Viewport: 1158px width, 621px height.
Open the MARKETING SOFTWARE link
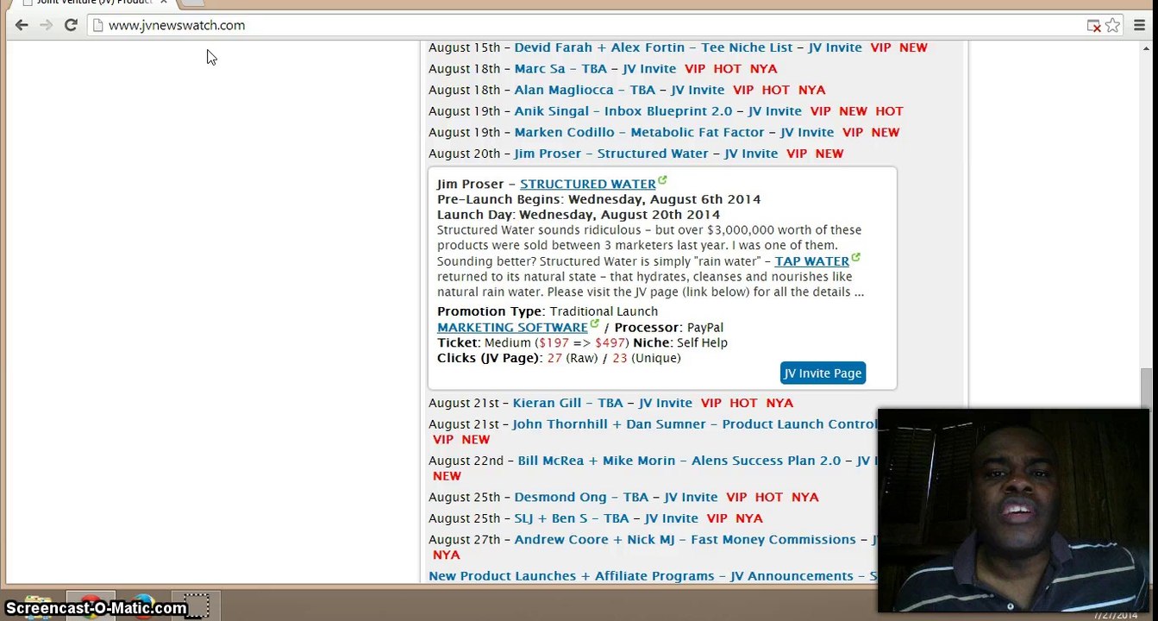pos(512,328)
